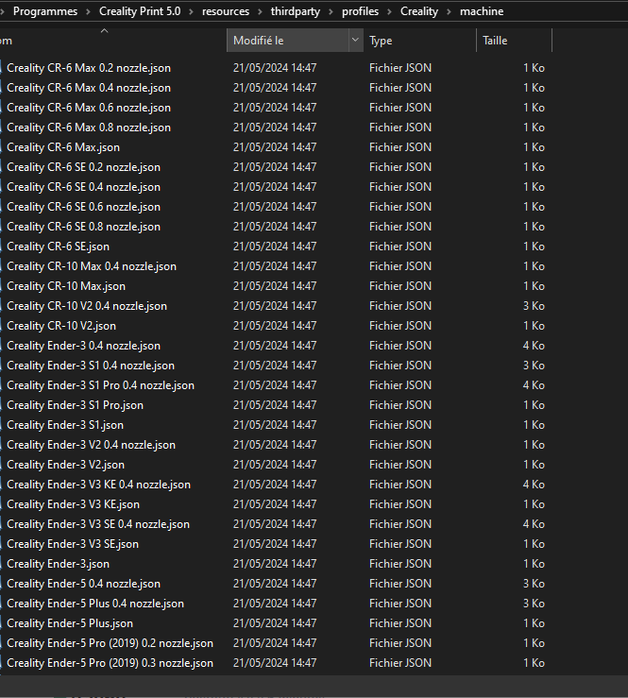
Task: Select file Creality Ender-5 Plus 0.4 nozzle.json
Action: [x=95, y=604]
